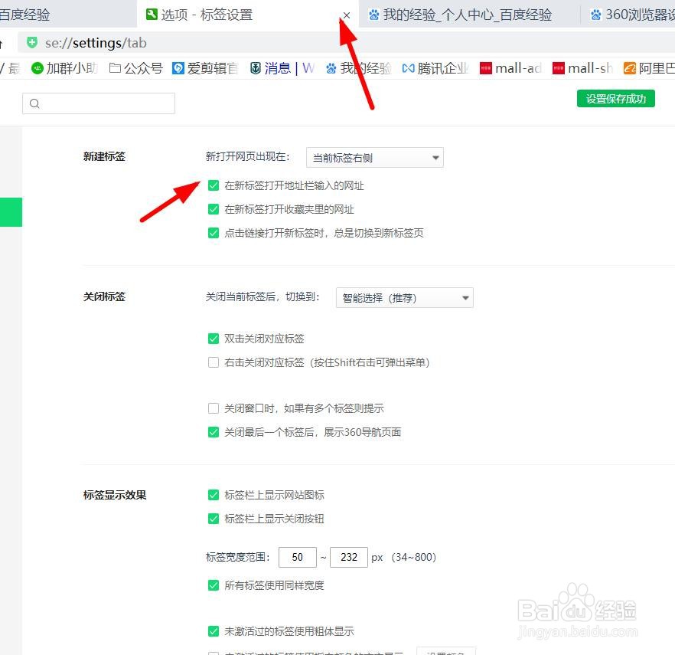Viewport: 675px width, 655px height.
Task: Click the green shield icon in the address bar
Action: pos(32,43)
